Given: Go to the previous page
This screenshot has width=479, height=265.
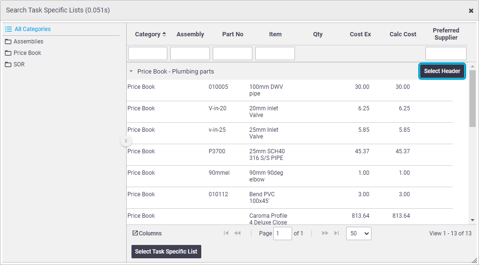Looking at the screenshot, I should point(238,233).
